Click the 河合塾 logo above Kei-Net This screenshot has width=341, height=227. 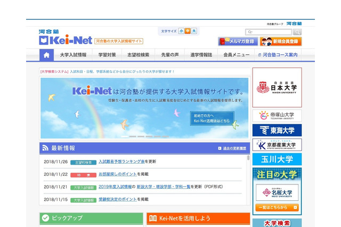coord(48,31)
